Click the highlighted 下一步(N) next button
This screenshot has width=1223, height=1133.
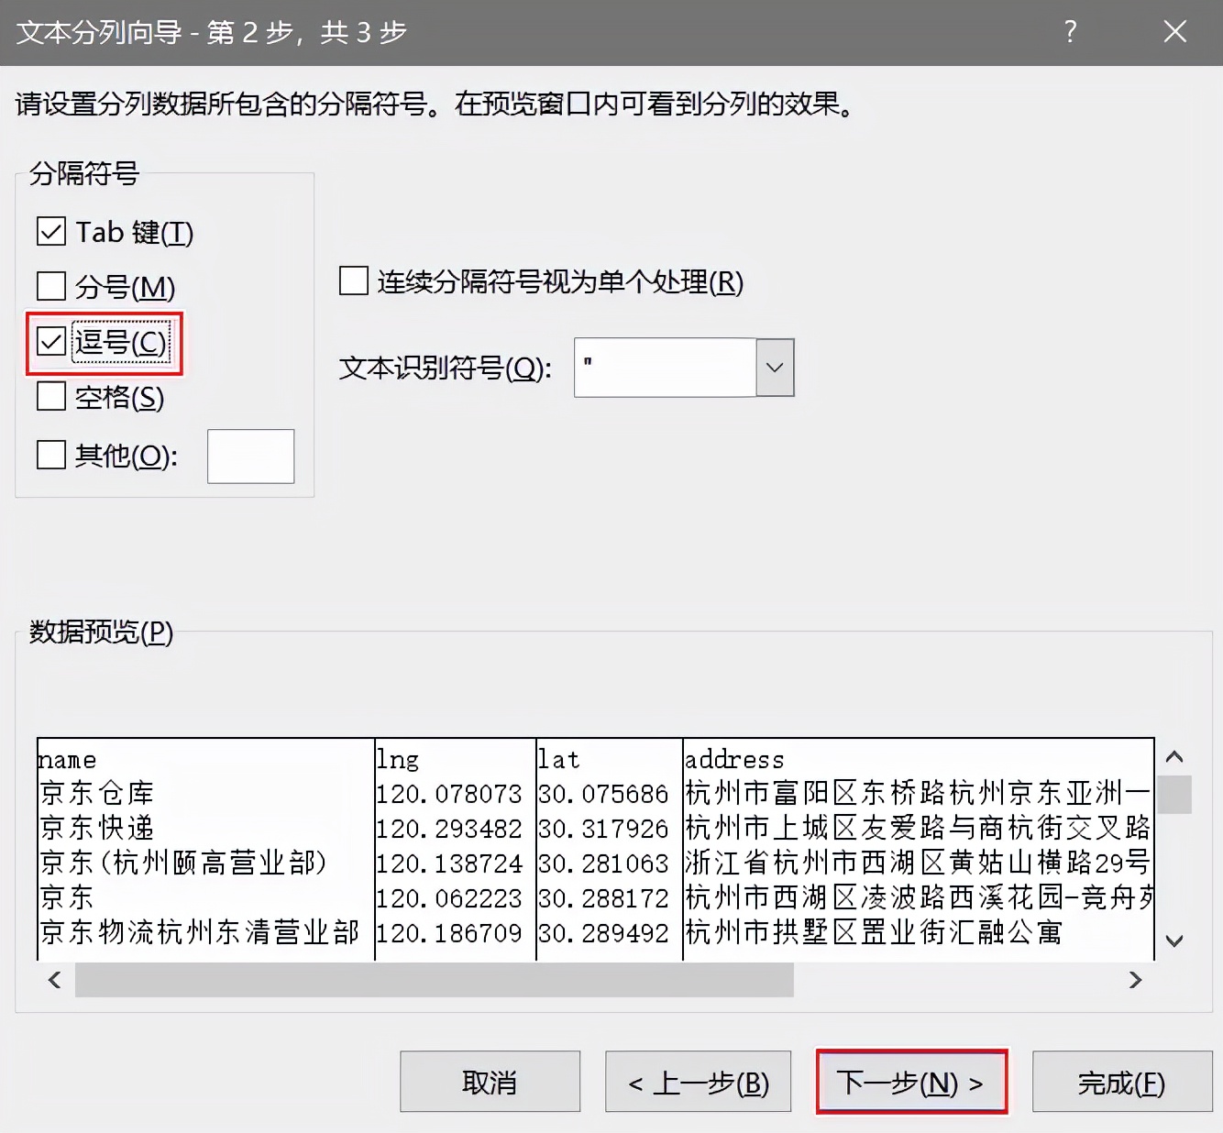point(911,1082)
